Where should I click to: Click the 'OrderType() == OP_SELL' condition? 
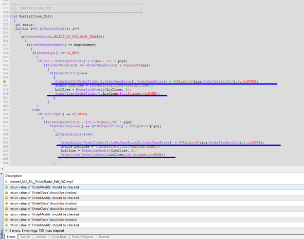(62, 114)
